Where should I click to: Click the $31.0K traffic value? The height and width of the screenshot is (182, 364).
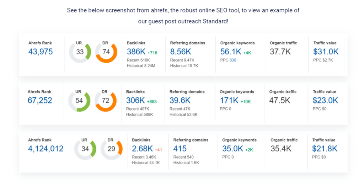[x=326, y=52]
